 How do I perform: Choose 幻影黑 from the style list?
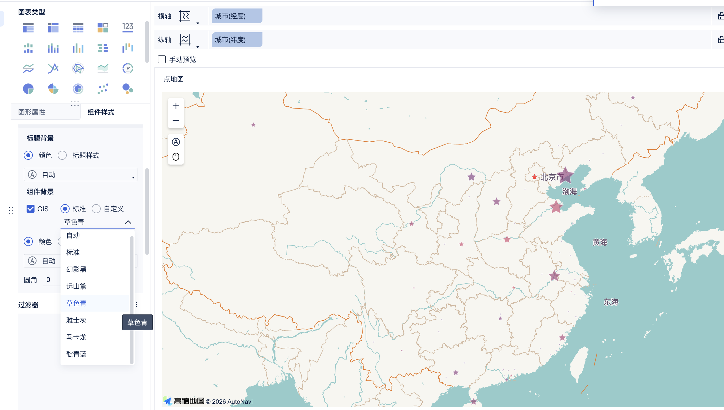click(x=76, y=269)
